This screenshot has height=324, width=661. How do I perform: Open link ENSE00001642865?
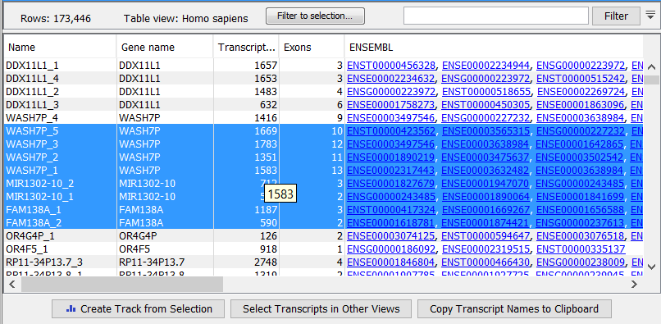tap(580, 144)
